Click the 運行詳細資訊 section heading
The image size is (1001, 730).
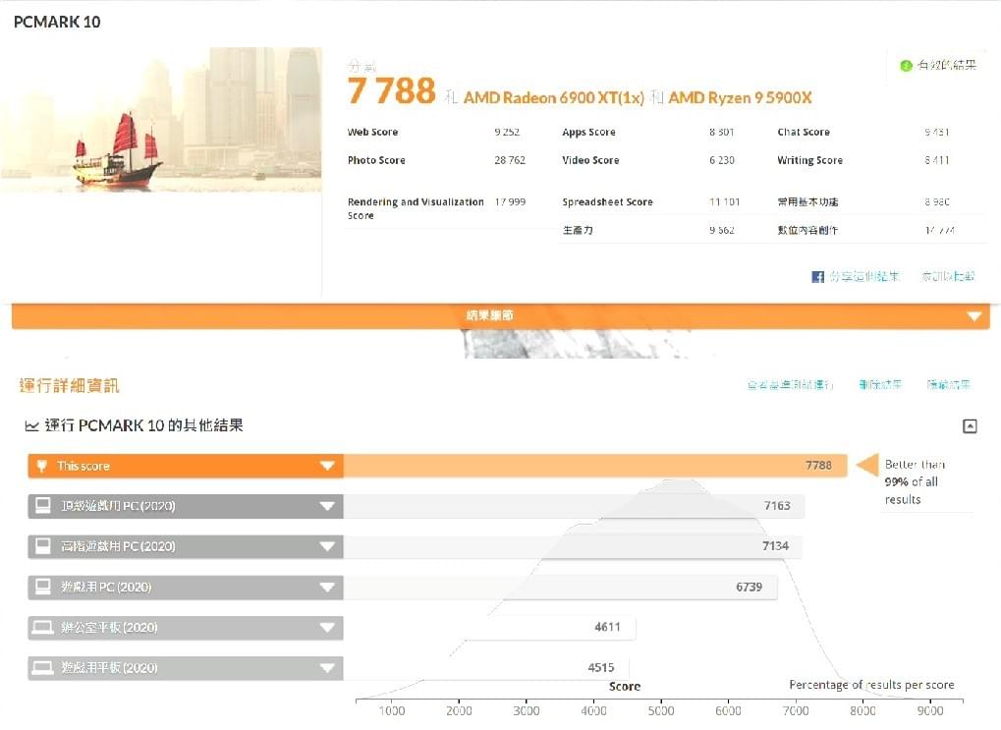(x=69, y=385)
